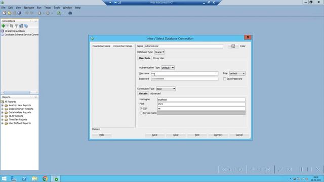
Task: Click the Forward navigation toolbar icon
Action: [48, 13]
